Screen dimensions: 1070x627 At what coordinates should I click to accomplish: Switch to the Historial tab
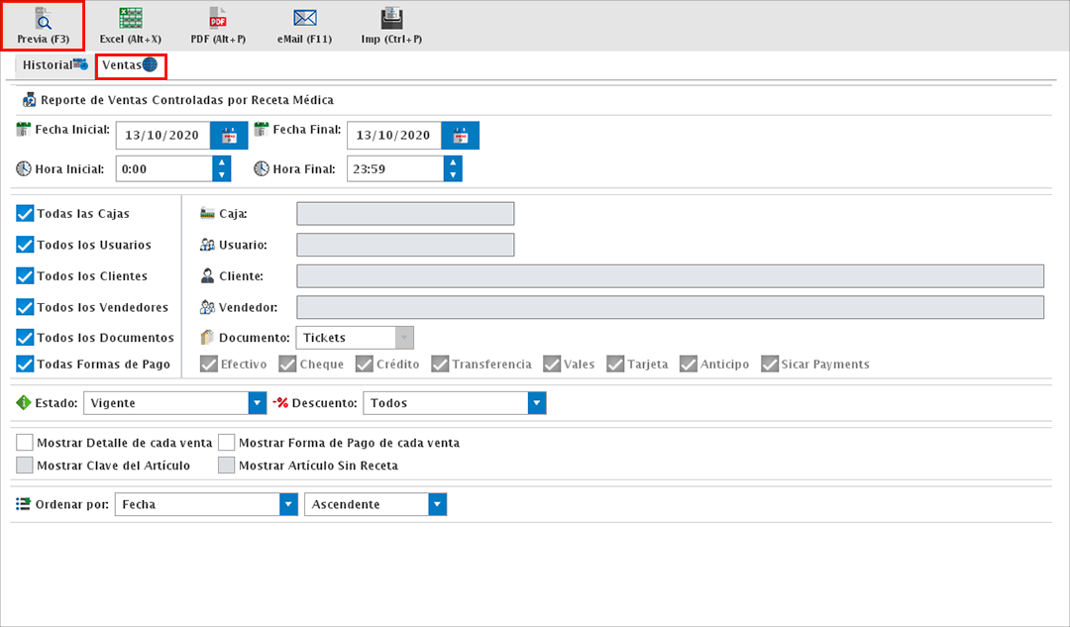(54, 65)
